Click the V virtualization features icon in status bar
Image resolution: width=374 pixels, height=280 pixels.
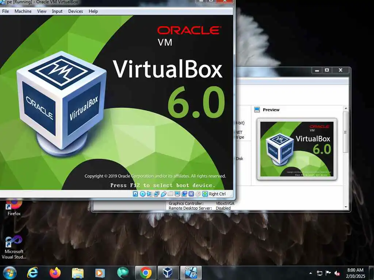[x=191, y=194]
